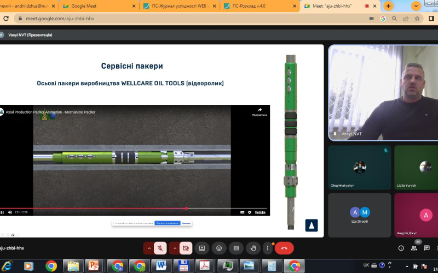Image resolution: width=438 pixels, height=273 pixels.
Task: Expand audio settings arrow beside microphone
Action: coord(148,248)
